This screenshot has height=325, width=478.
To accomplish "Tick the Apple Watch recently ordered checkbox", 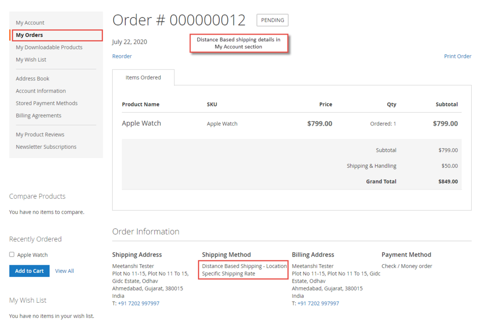I will (11, 254).
